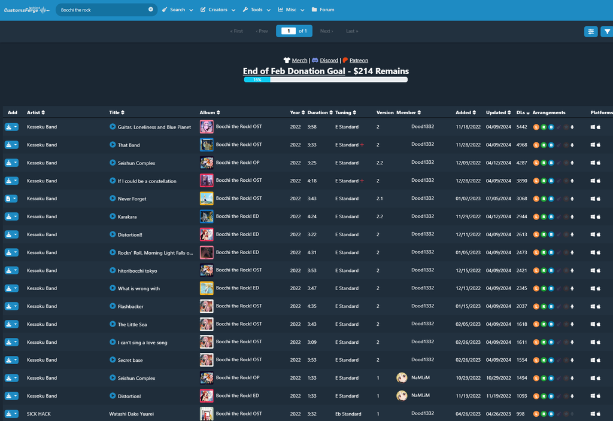Open album art for What is wrong with
The image size is (613, 421).
point(207,288)
